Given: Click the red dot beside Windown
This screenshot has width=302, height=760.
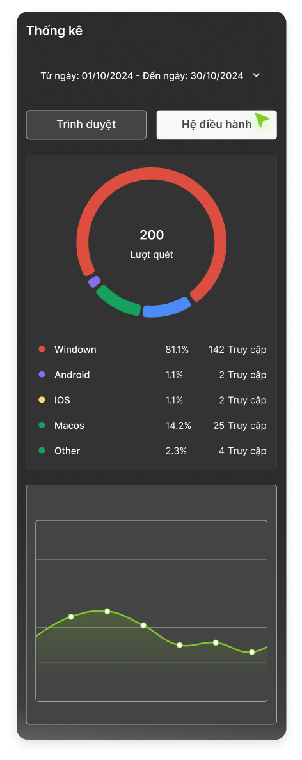Looking at the screenshot, I should (42, 349).
